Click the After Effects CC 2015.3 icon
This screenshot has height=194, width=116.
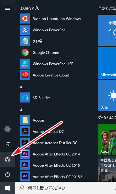click(x=25, y=176)
